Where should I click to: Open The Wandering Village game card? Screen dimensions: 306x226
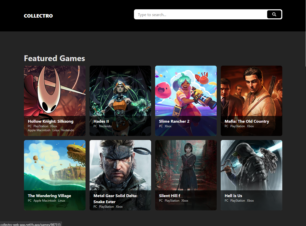coord(55,165)
